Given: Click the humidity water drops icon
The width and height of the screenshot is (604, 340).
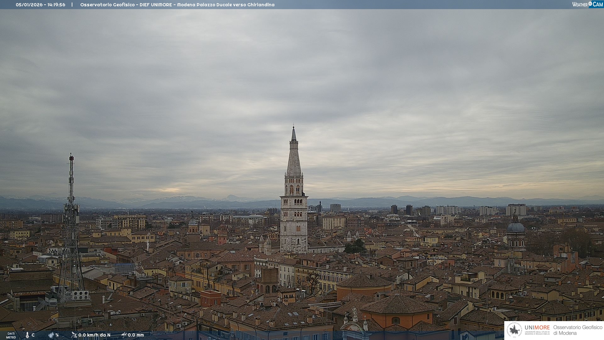Looking at the screenshot, I should (51, 335).
